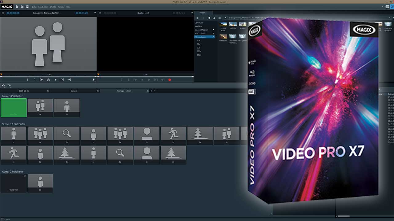Open the project tabs dropdown arrow
The height and width of the screenshot is (221, 394).
(155, 91)
